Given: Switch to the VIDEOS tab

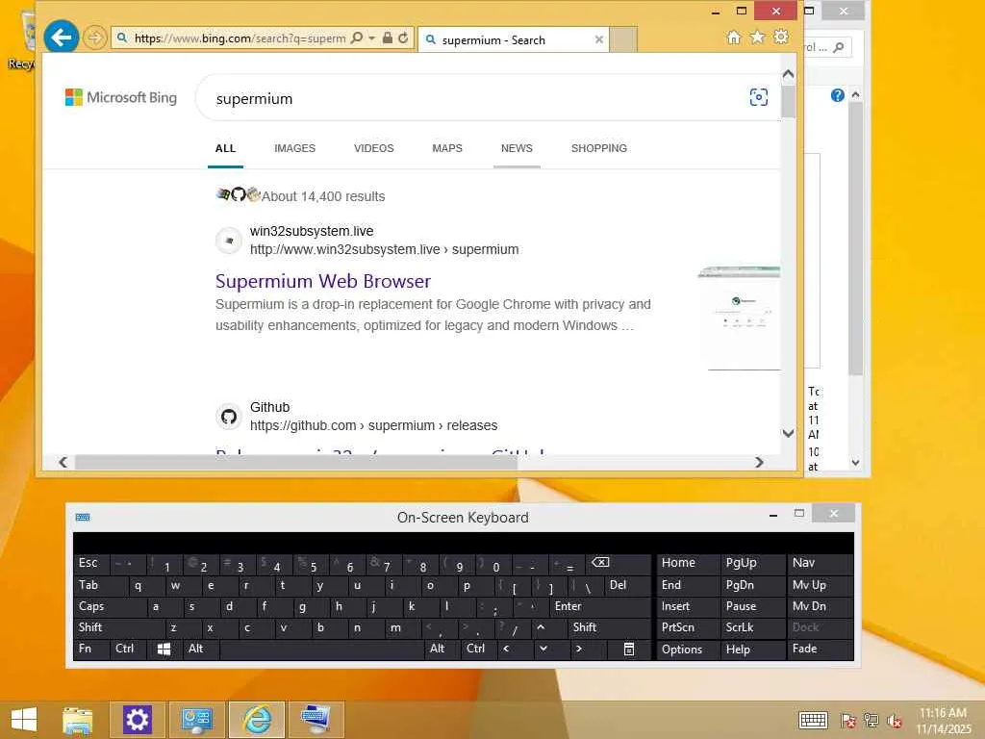Looking at the screenshot, I should point(374,148).
